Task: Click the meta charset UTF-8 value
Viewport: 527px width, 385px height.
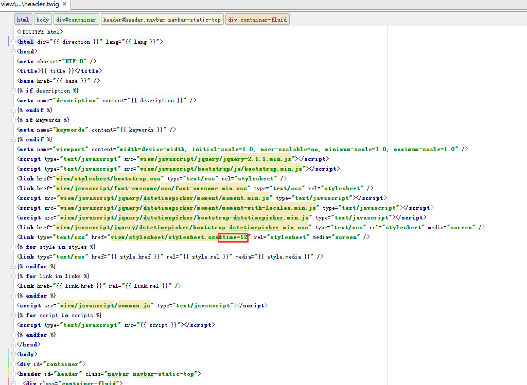Action: pos(74,62)
